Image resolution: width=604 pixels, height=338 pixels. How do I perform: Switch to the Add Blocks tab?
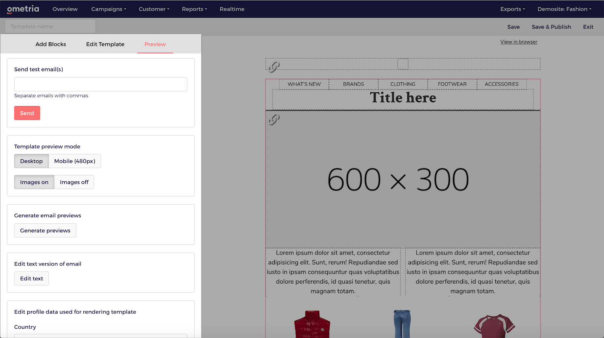pos(51,44)
